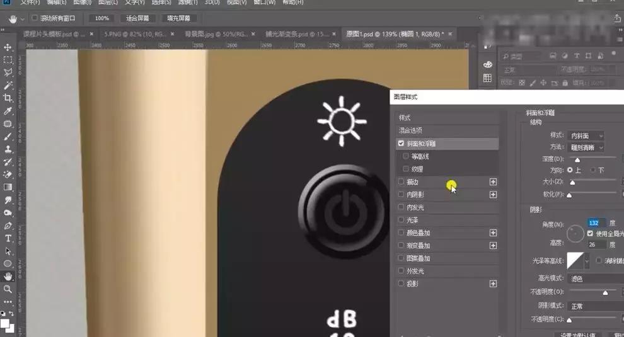
Task: Select the History Brush tool
Action: (8, 162)
